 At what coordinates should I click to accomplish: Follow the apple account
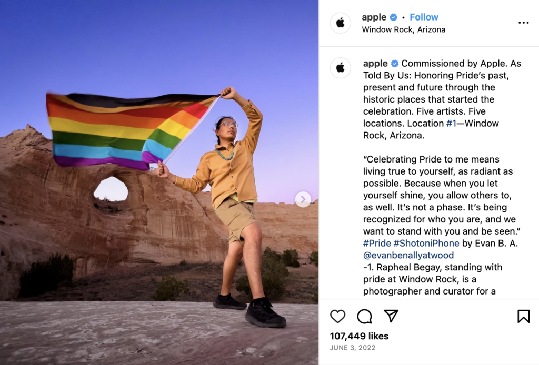(424, 17)
